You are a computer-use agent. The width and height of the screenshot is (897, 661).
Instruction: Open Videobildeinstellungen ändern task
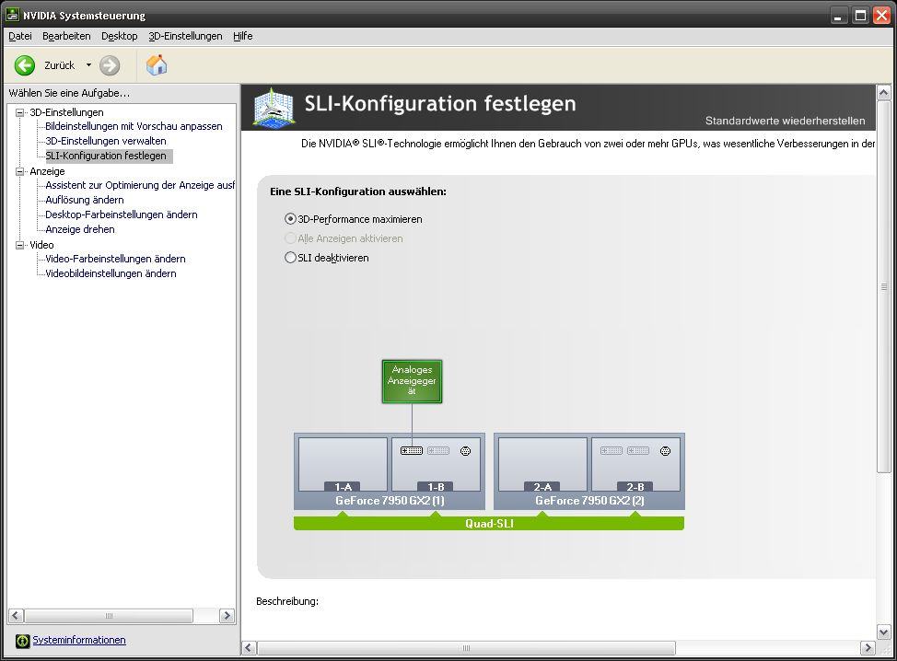111,274
